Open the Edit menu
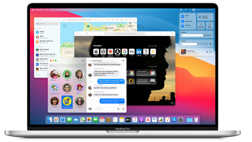 (52, 10)
